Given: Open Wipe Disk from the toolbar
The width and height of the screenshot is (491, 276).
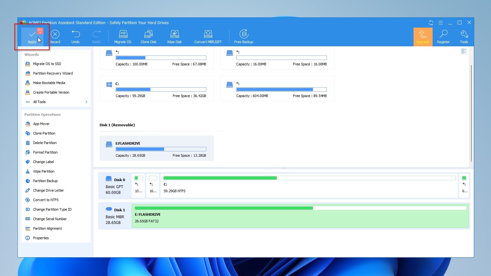Looking at the screenshot, I should tap(175, 36).
